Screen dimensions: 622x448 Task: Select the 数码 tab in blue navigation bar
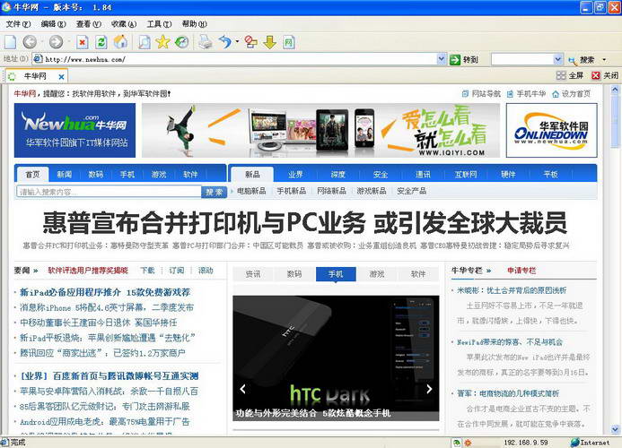96,175
